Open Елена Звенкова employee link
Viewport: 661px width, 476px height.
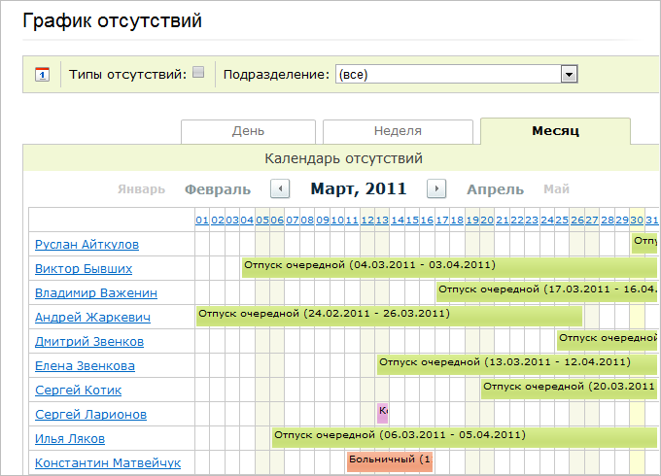coord(85,366)
